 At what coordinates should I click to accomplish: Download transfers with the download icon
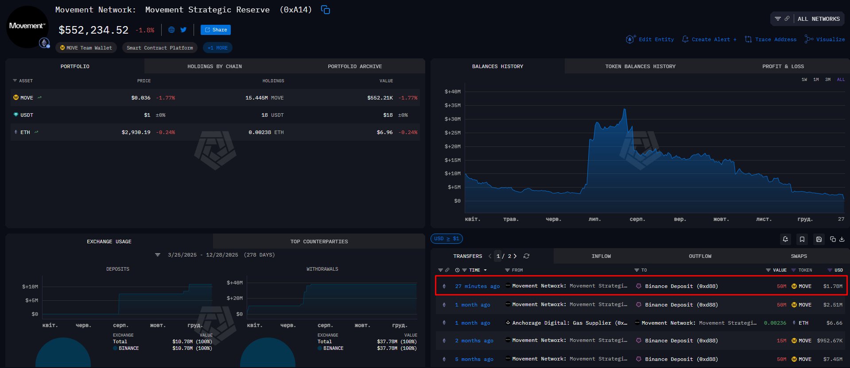842,239
